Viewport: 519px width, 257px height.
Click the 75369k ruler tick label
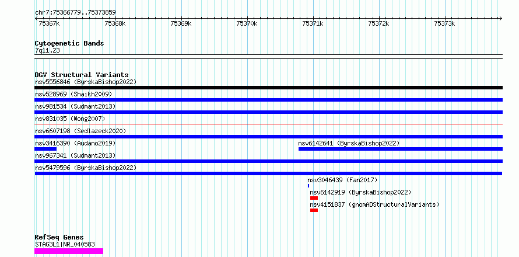pos(181,23)
